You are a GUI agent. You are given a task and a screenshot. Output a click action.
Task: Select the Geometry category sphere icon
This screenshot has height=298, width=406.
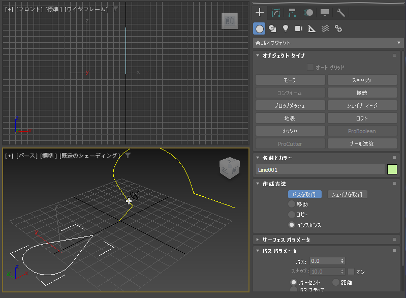[260, 29]
